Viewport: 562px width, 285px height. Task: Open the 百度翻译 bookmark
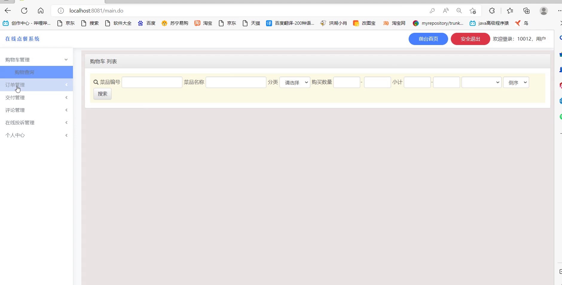tap(290, 23)
